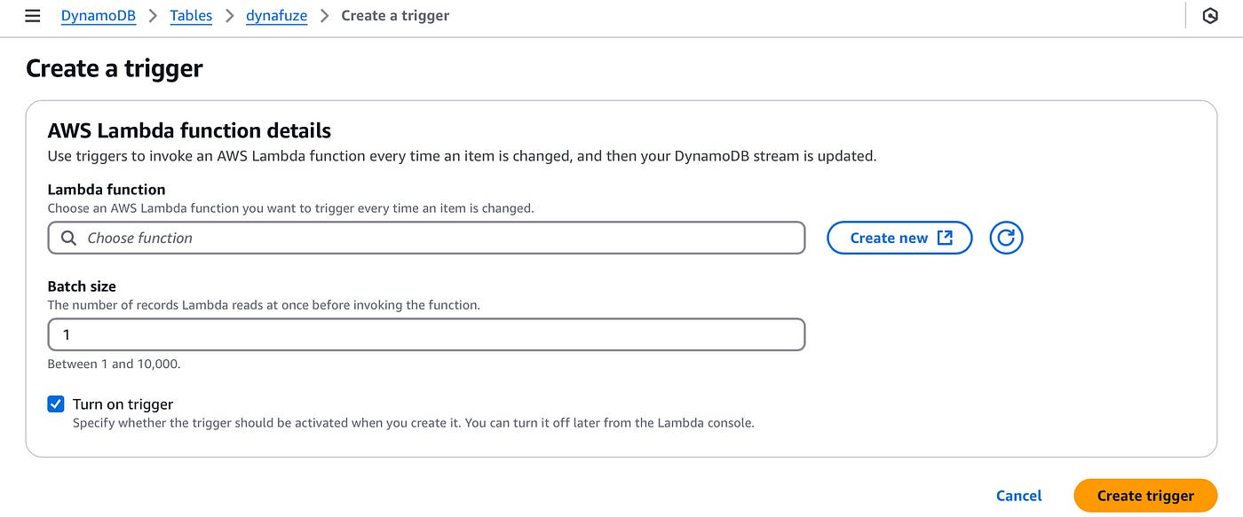Click the search magnifier in function field
1243x517 pixels.
pyautogui.click(x=68, y=238)
